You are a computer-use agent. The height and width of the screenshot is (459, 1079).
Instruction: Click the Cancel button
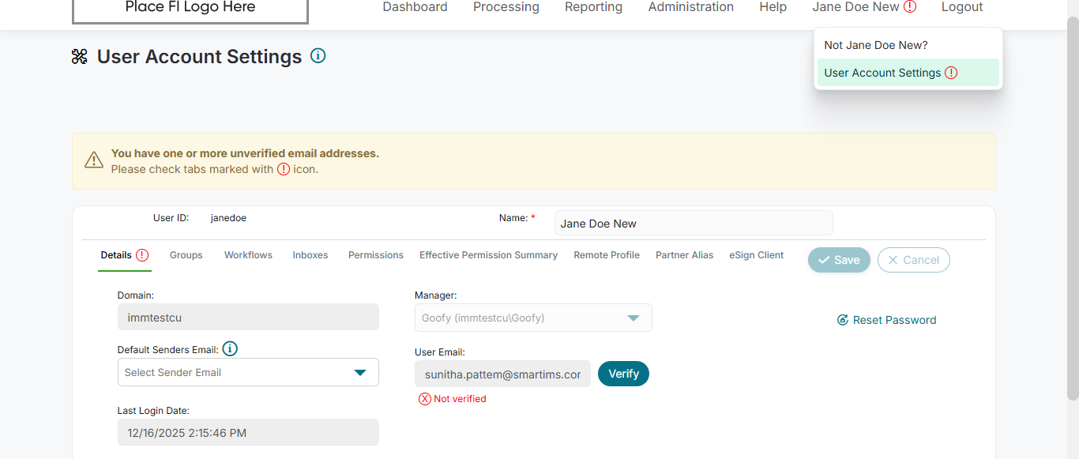coord(913,260)
